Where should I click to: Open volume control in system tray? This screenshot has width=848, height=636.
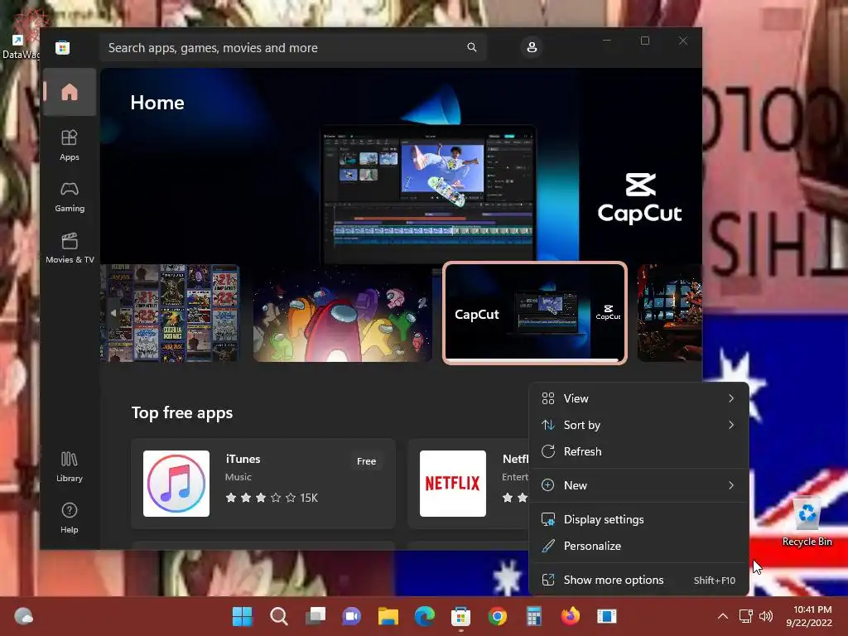(766, 616)
